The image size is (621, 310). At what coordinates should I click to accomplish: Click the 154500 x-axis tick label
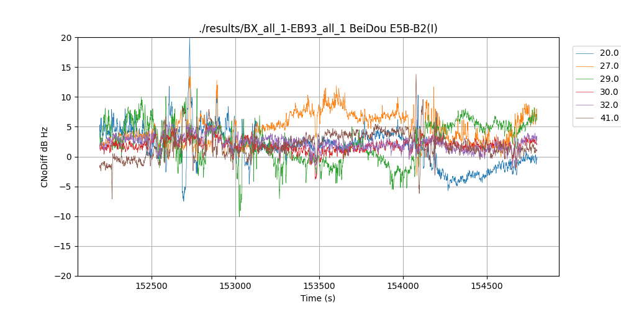[x=486, y=286]
